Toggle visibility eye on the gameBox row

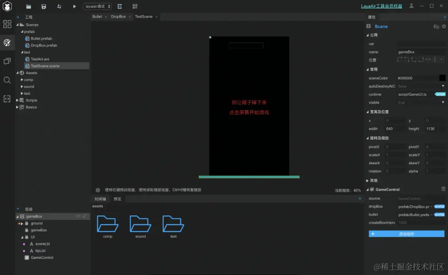coord(78,216)
